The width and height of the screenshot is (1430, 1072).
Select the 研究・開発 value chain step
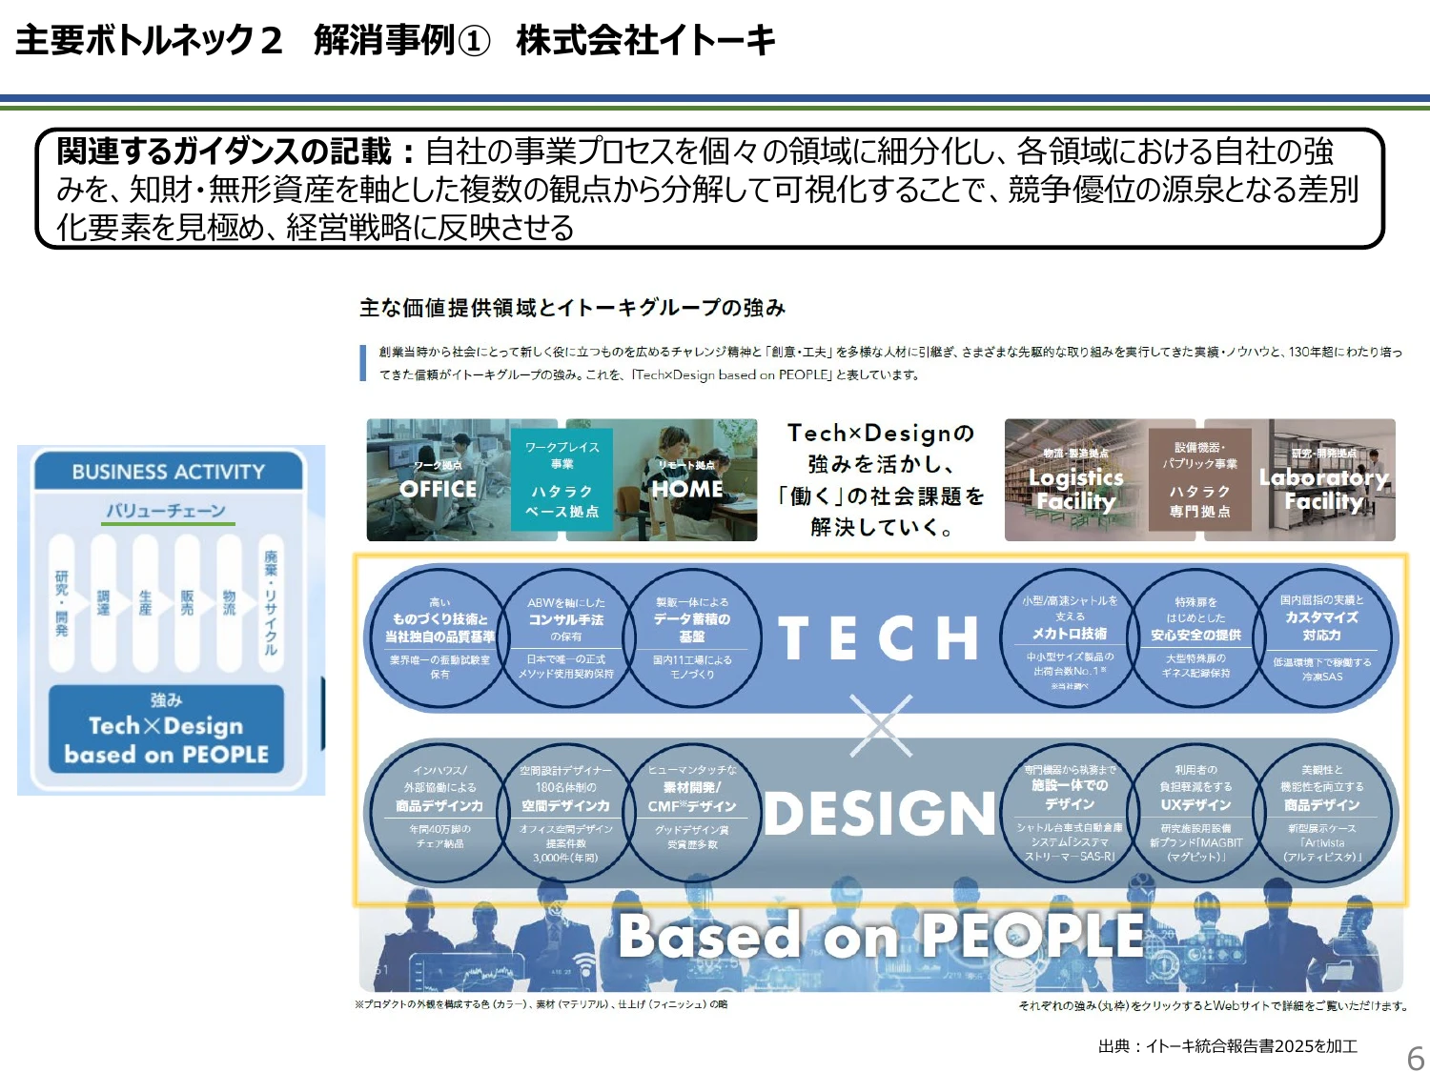(x=62, y=602)
